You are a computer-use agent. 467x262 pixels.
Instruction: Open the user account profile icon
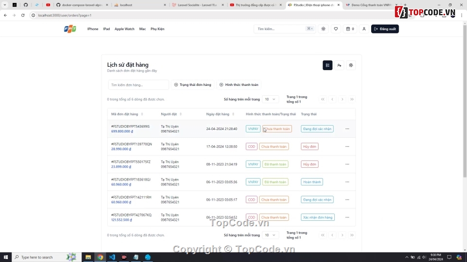point(364,29)
